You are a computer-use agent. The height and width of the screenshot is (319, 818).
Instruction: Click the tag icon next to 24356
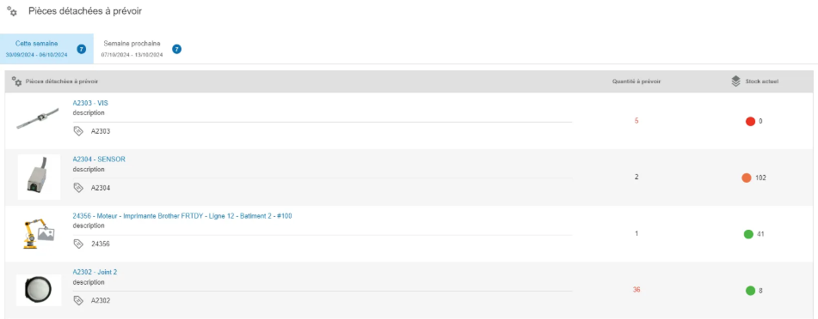78,244
